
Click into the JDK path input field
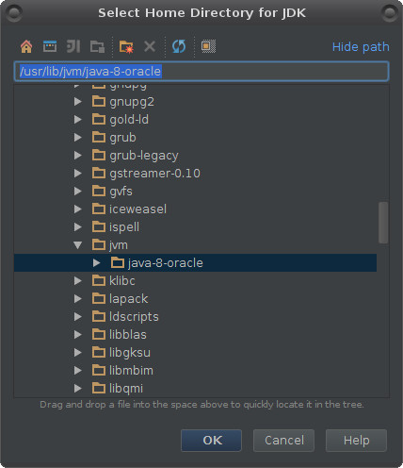[201, 72]
